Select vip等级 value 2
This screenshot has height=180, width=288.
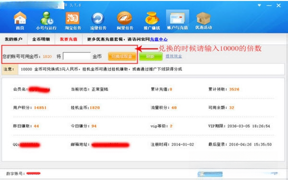coord(171,126)
